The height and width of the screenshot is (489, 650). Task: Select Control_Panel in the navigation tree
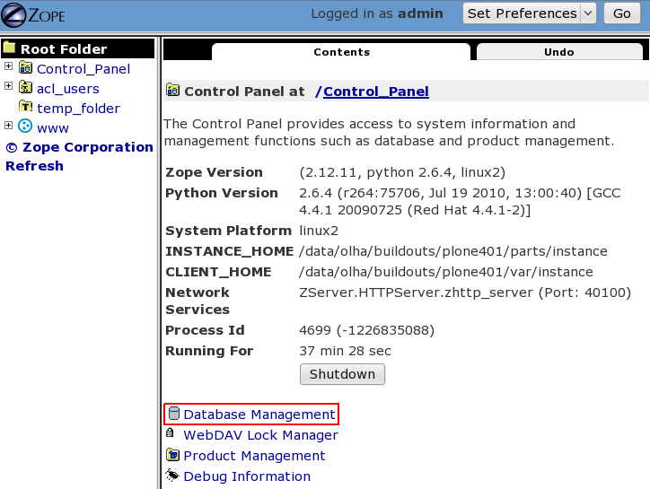pos(83,69)
